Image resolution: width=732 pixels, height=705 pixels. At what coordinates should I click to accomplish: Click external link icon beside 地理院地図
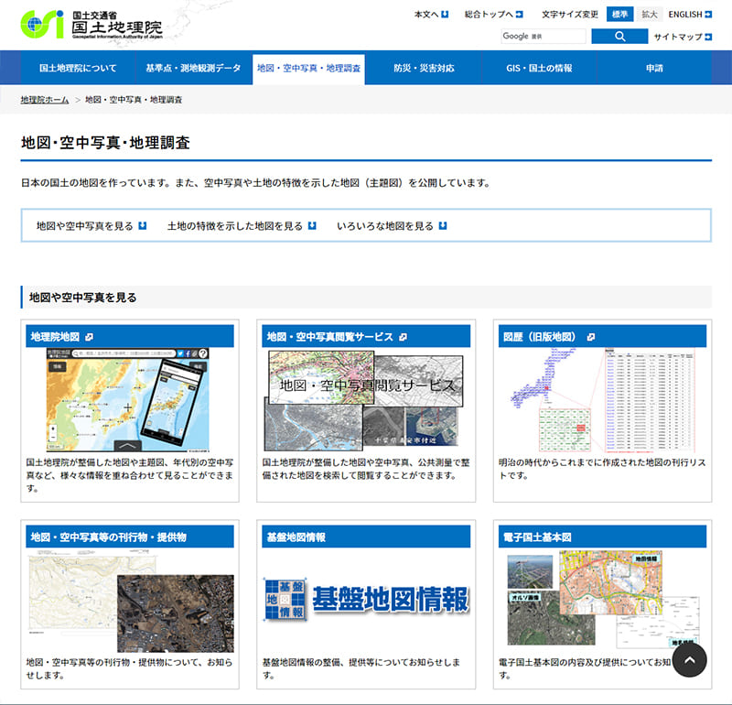tap(89, 337)
